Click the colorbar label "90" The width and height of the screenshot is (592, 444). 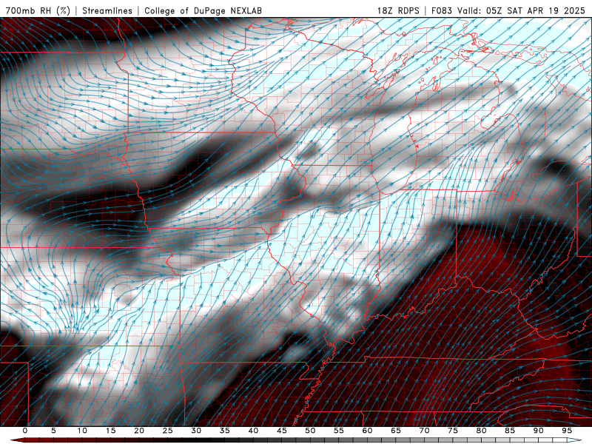tap(538, 431)
